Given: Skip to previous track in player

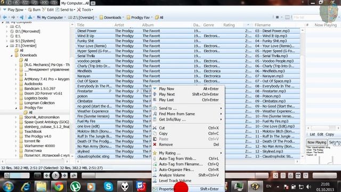Looking at the screenshot, I should 46,175.
